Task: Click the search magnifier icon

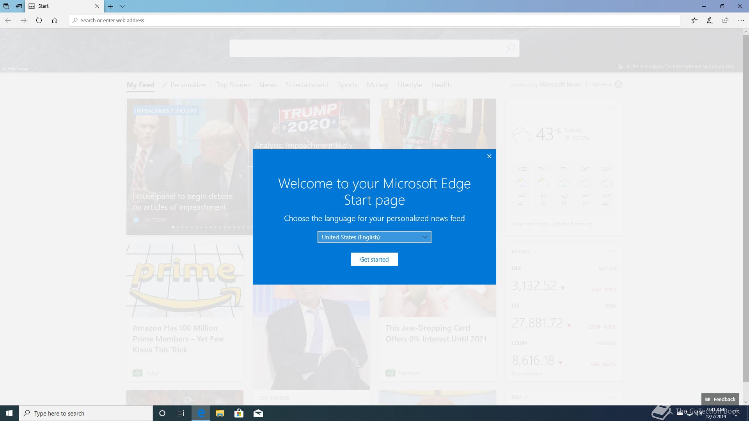Action: 510,48
